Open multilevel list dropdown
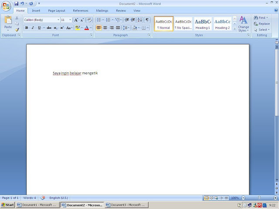 pos(119,20)
